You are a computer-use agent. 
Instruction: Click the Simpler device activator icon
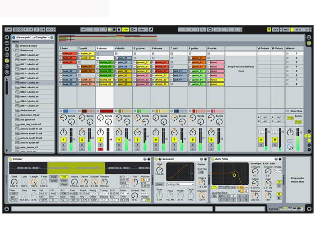tap(10, 159)
